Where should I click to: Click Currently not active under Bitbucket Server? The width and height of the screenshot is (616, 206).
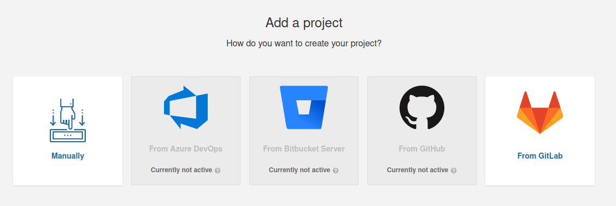300,170
